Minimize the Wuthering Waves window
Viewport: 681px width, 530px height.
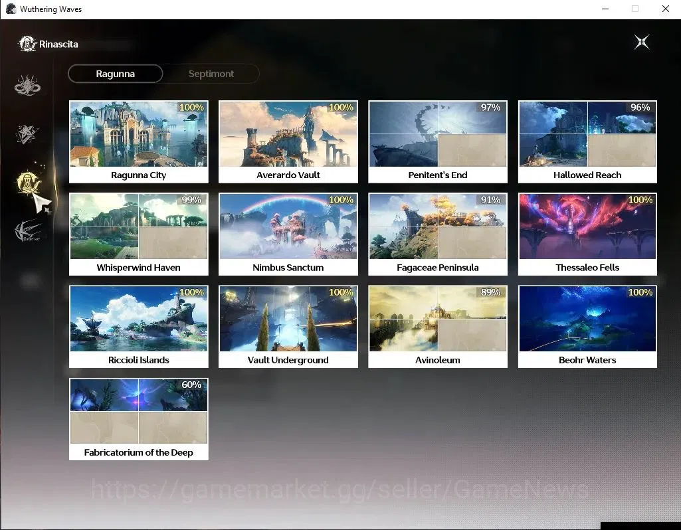(x=605, y=9)
